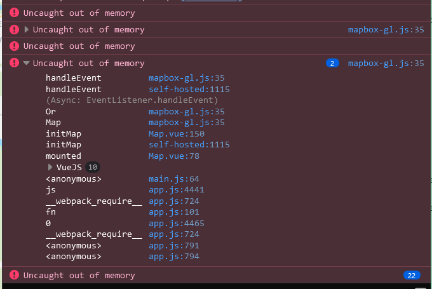
Task: Select the 0 frame name
Action: (x=48, y=224)
